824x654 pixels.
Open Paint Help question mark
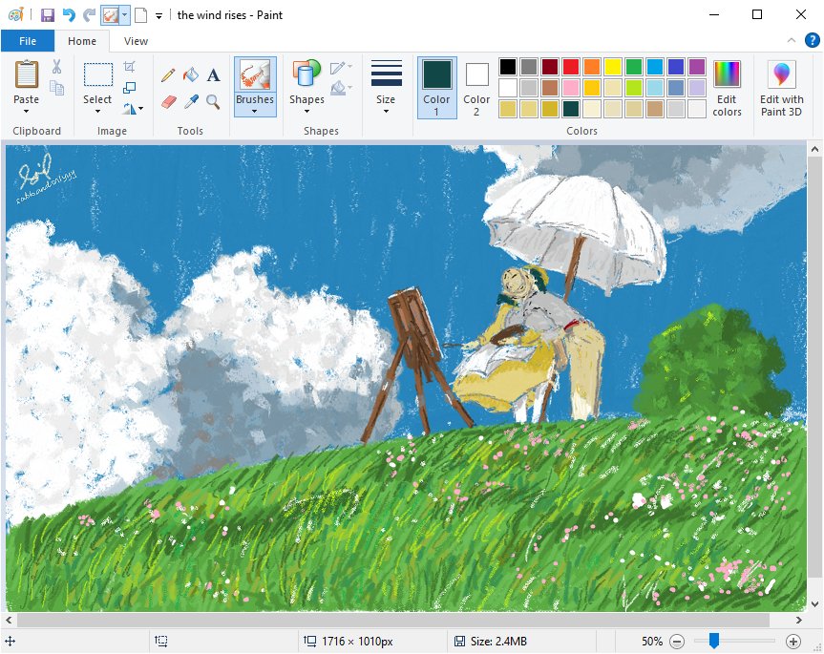point(812,40)
